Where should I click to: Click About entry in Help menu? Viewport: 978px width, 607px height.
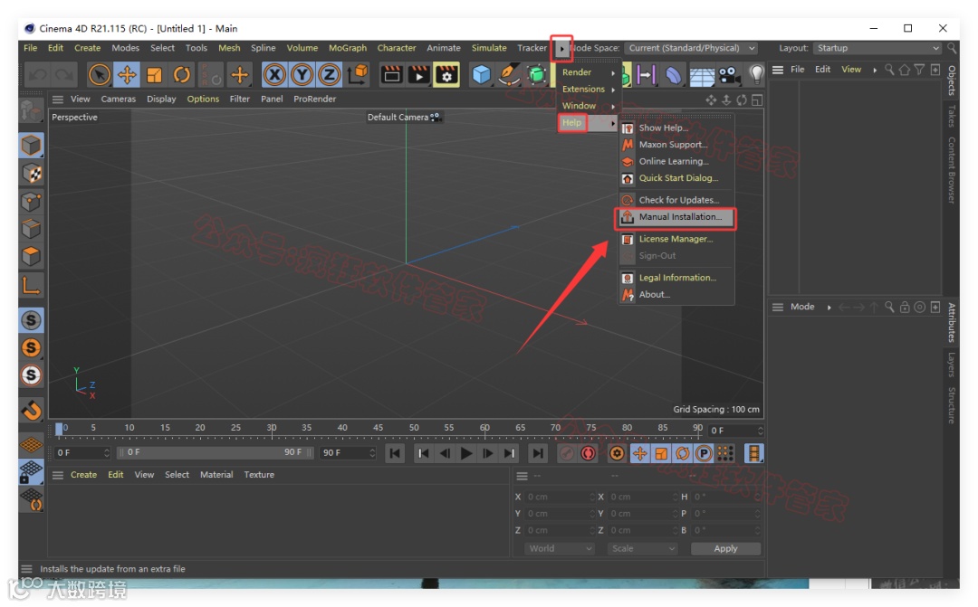tap(676, 295)
